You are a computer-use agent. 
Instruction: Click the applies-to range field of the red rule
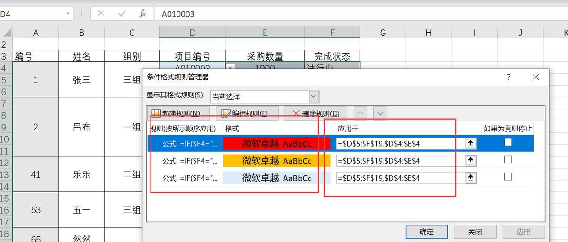400,143
